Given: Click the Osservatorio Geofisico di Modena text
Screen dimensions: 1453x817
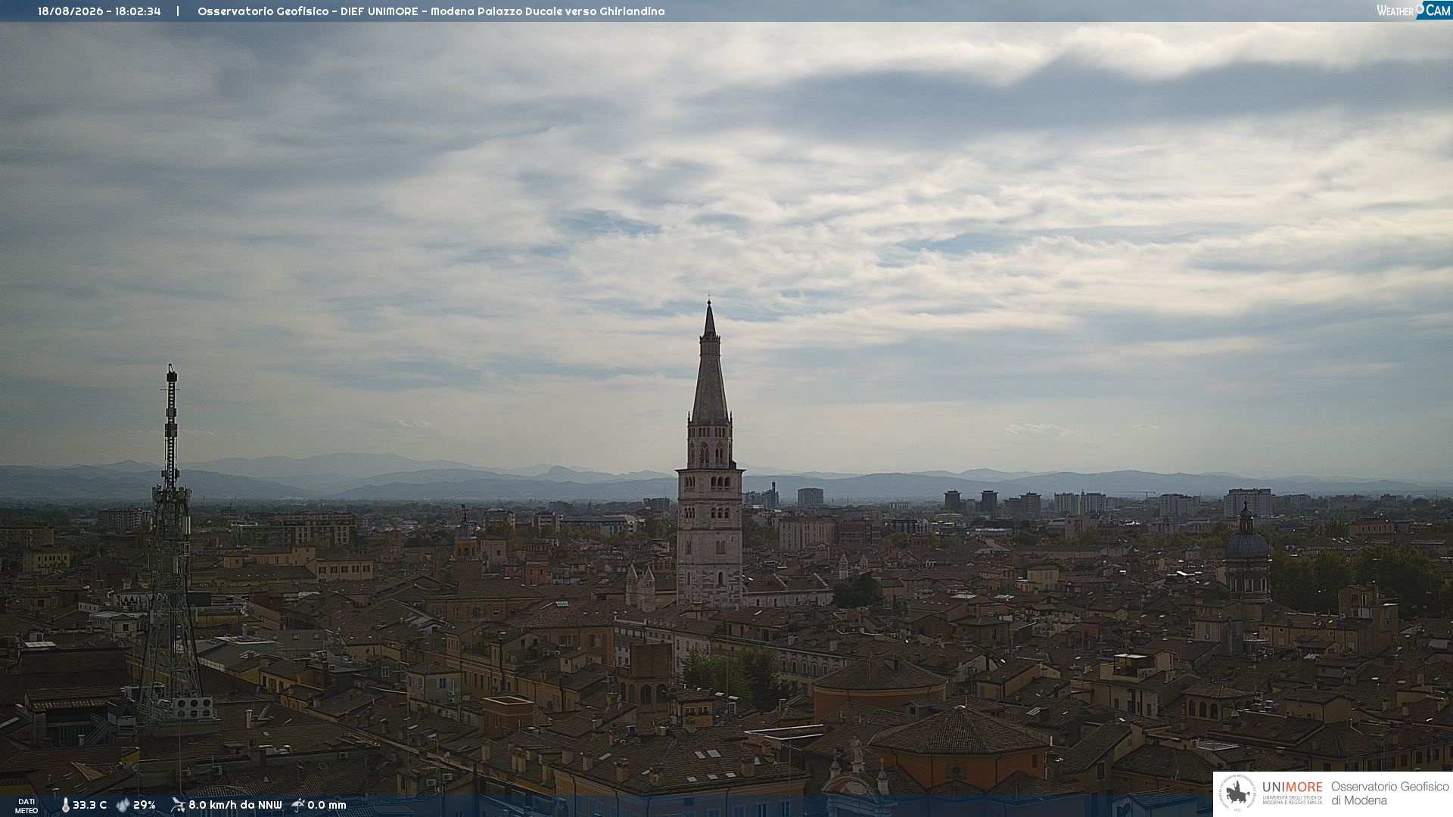Looking at the screenshot, I should point(1389,794).
